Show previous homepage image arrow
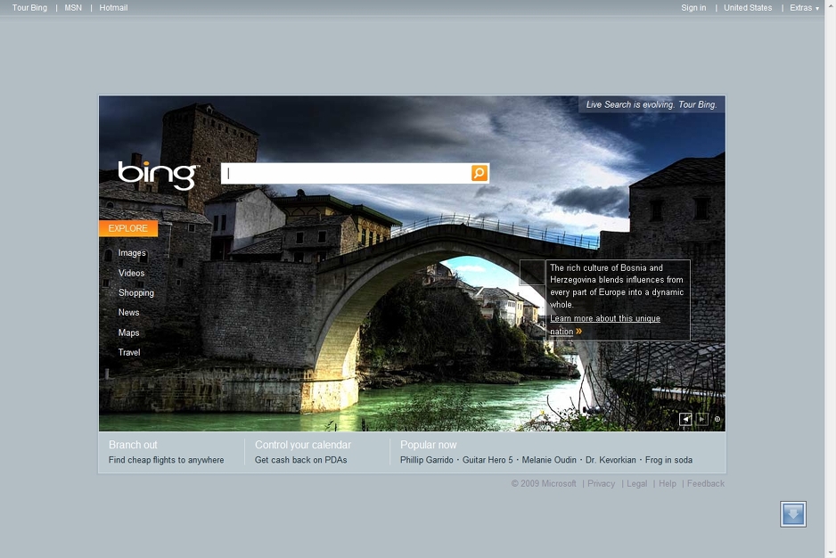This screenshot has width=836, height=558. (685, 419)
